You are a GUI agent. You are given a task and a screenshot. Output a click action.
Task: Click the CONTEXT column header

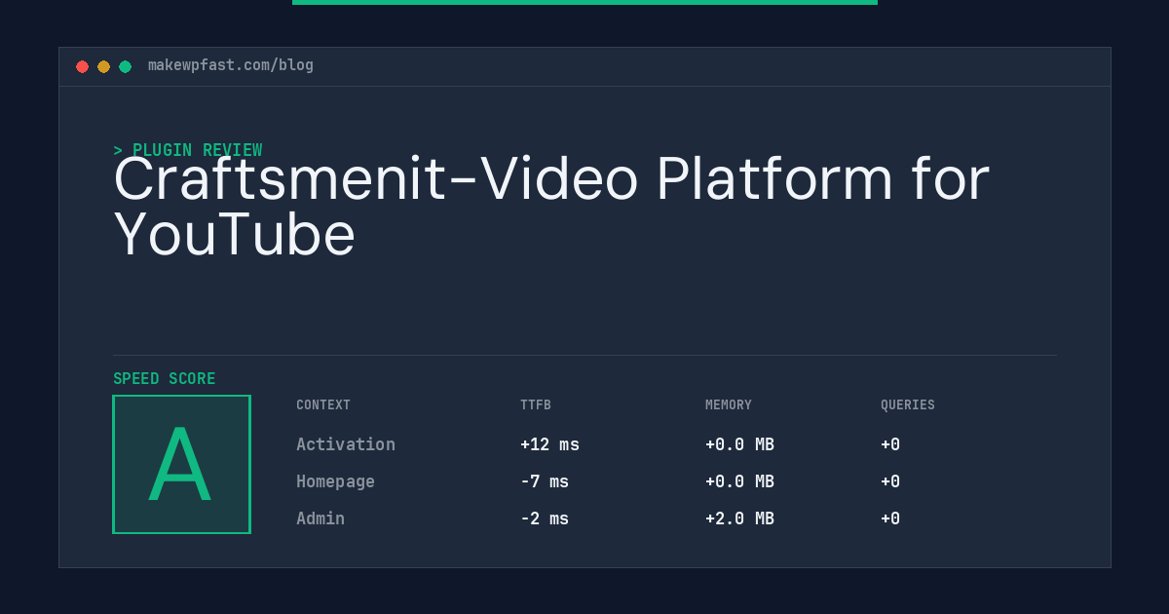coord(323,405)
